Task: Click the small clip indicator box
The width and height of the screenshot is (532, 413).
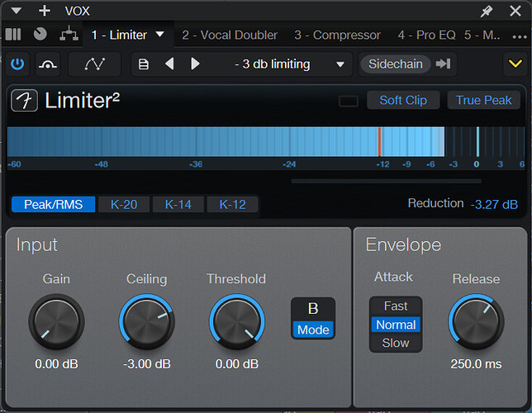Action: (348, 101)
